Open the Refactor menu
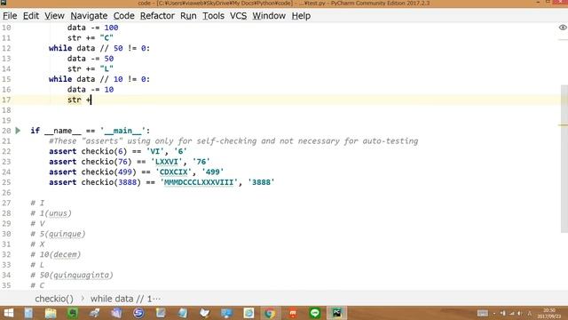 [x=157, y=16]
